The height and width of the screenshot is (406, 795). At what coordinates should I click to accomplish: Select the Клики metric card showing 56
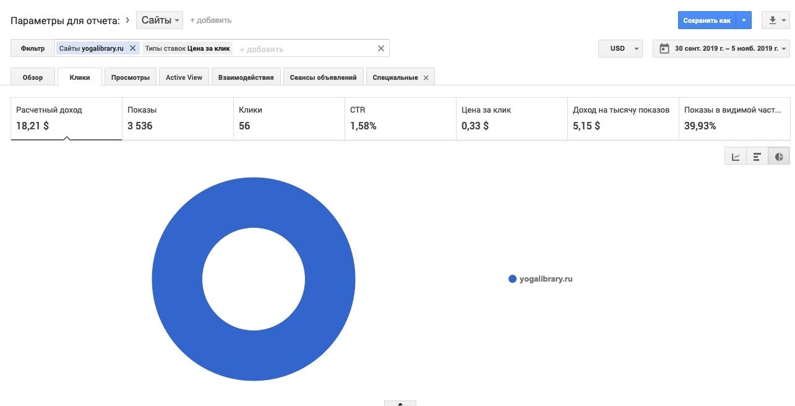tap(289, 118)
